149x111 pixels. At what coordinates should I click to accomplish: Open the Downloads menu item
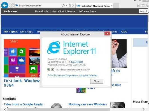[x=42, y=11]
